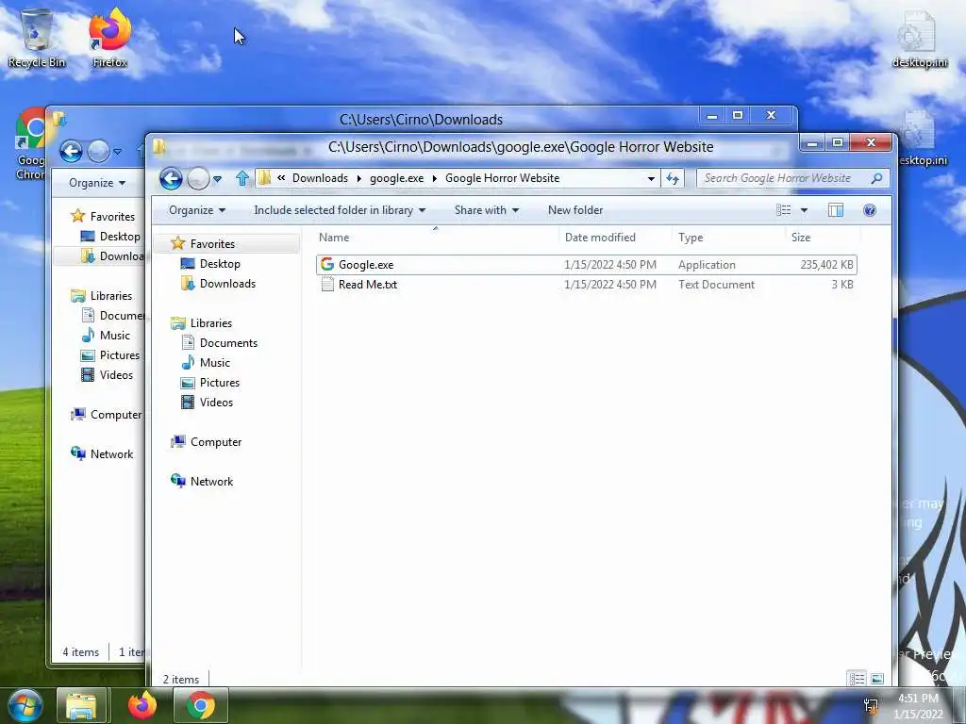
Task: Open Documents library in the front window
Action: coord(228,343)
